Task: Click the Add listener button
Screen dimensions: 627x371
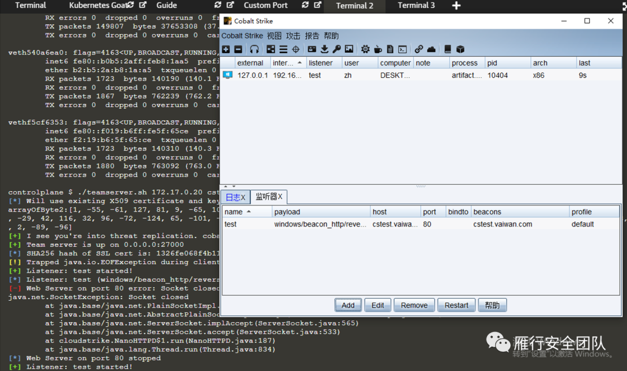Action: [x=348, y=305]
